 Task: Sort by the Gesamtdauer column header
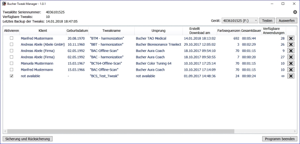tap(251, 31)
